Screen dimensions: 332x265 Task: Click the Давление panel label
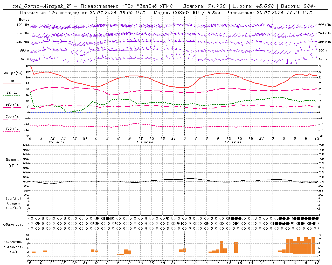click(13, 160)
